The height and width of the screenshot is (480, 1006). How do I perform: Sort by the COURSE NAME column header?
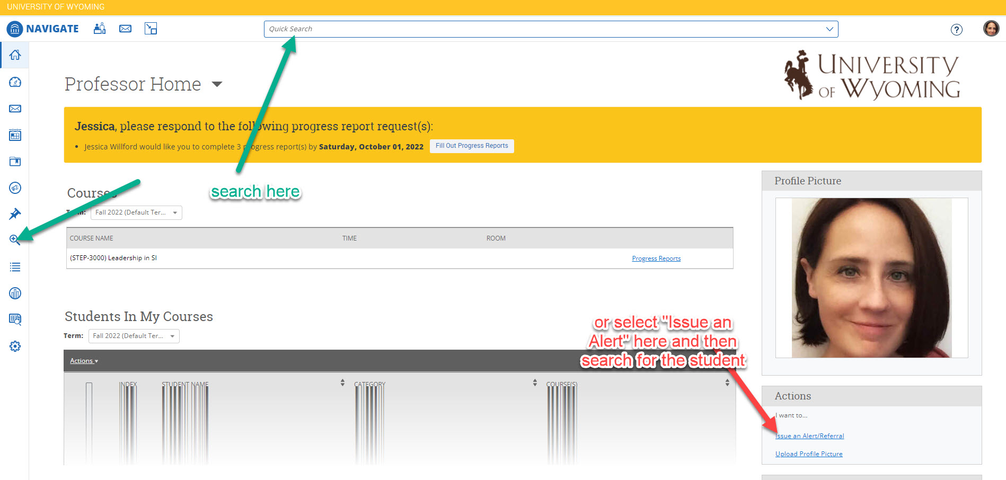tap(91, 238)
